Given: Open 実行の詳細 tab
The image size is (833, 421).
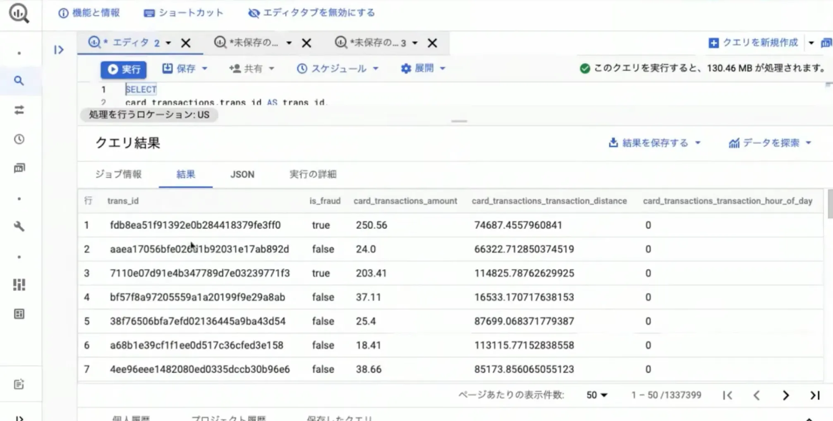Looking at the screenshot, I should [x=313, y=174].
